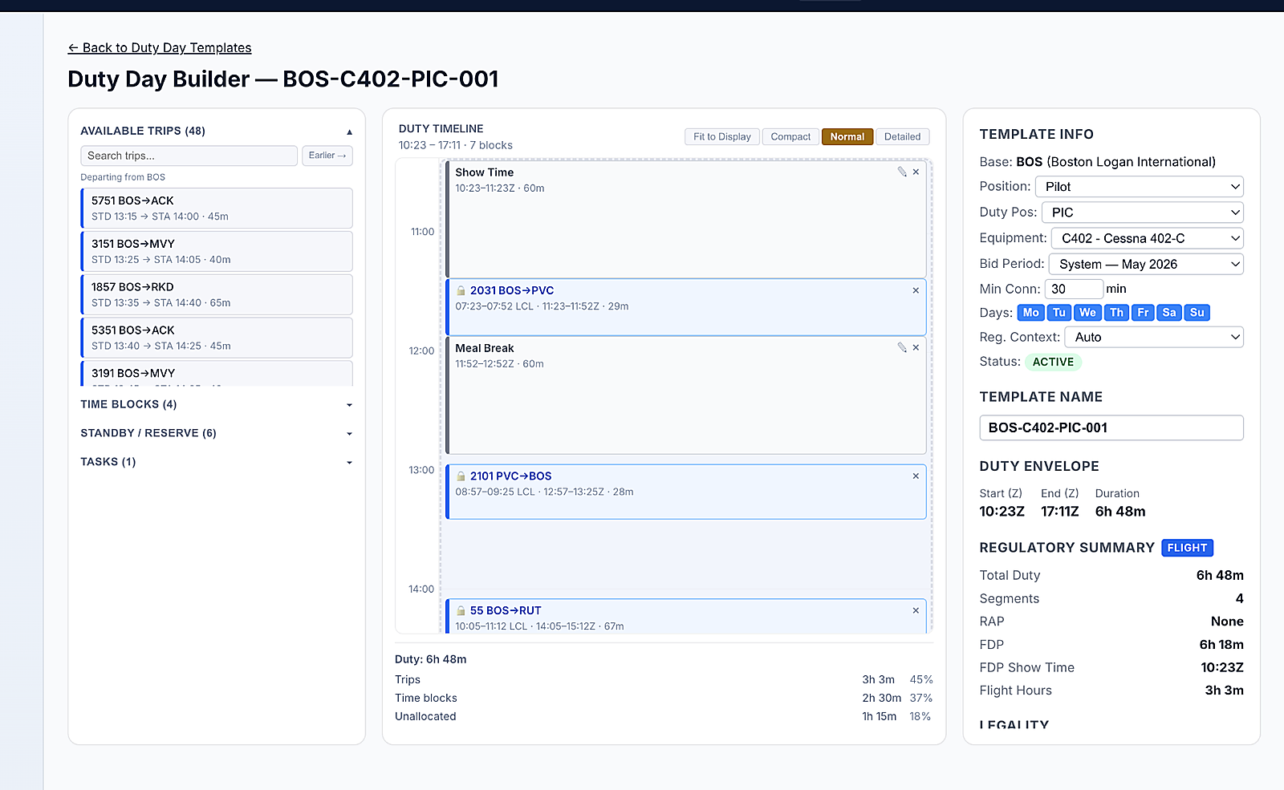Remove the Show Time block

click(x=916, y=172)
